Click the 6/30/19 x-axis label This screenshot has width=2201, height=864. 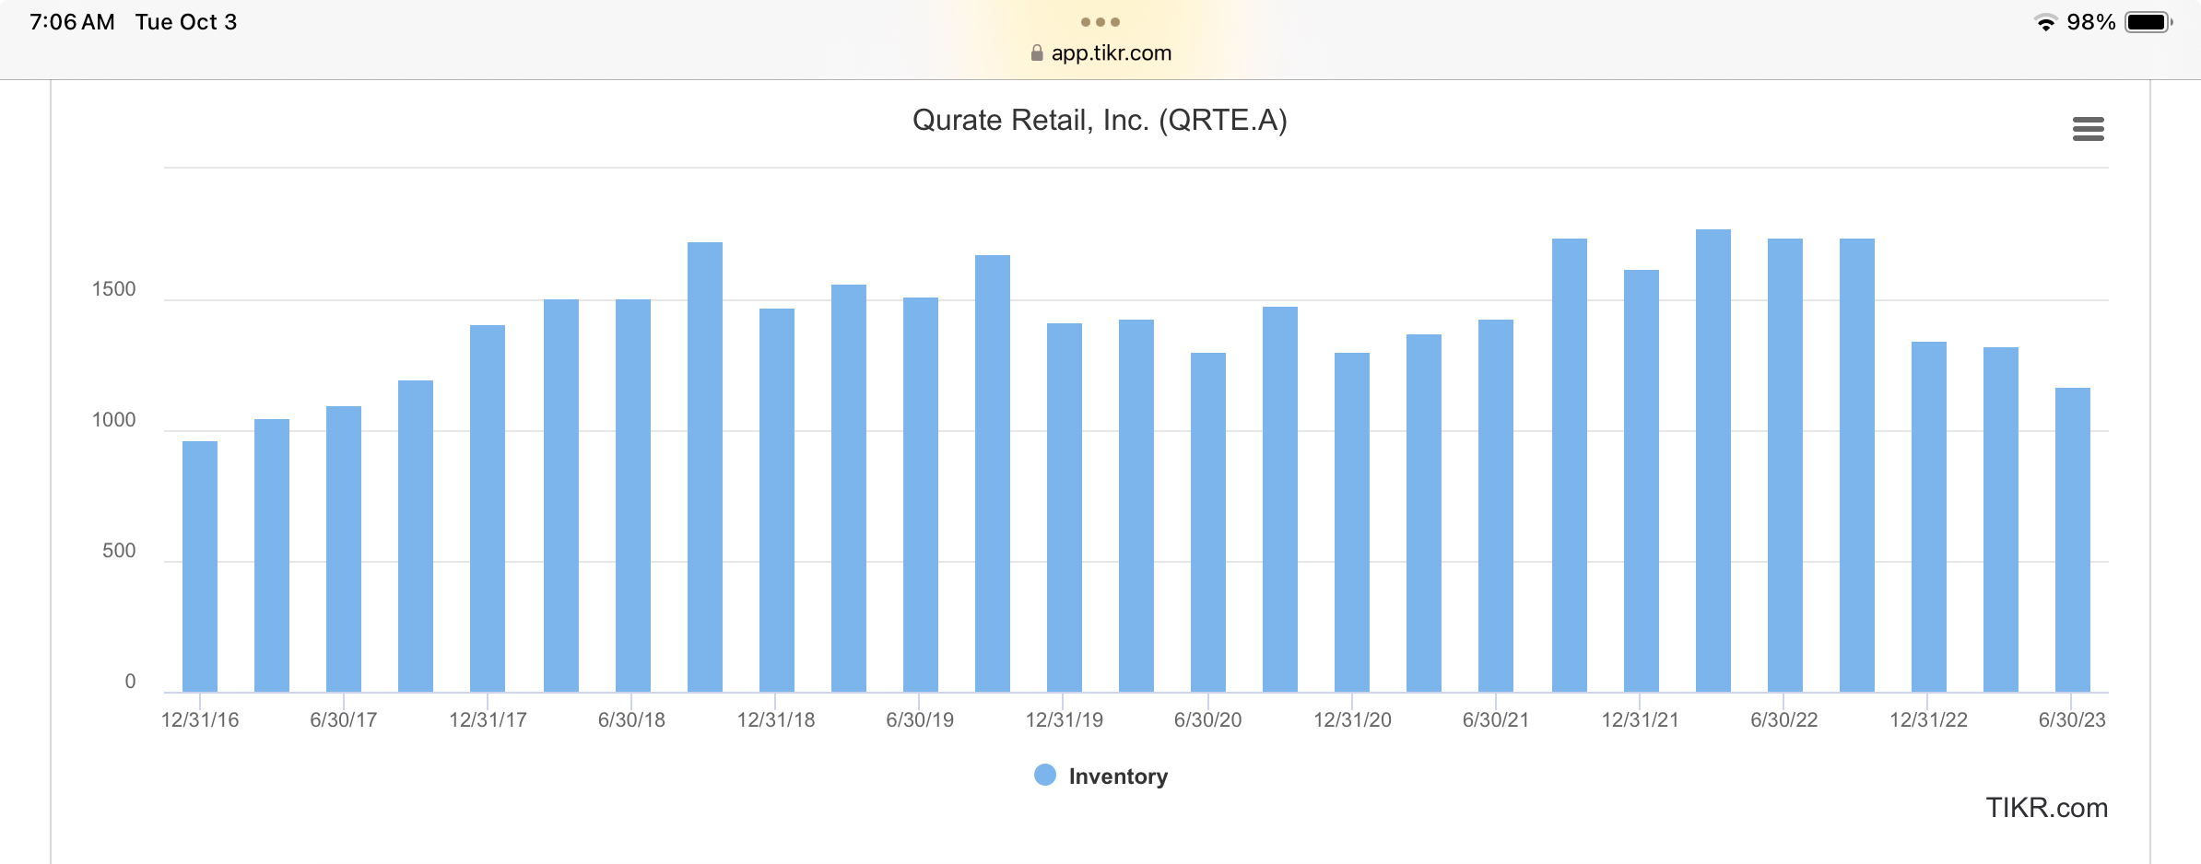coord(920,720)
